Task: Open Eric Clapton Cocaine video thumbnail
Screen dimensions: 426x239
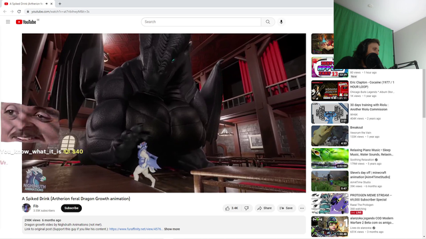Action: coord(330,91)
